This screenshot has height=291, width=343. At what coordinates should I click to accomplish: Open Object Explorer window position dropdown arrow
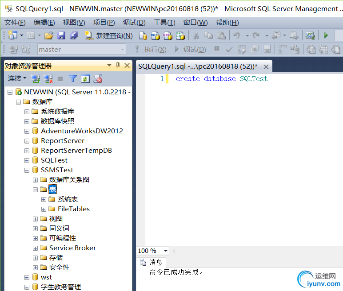pyautogui.click(x=109, y=65)
